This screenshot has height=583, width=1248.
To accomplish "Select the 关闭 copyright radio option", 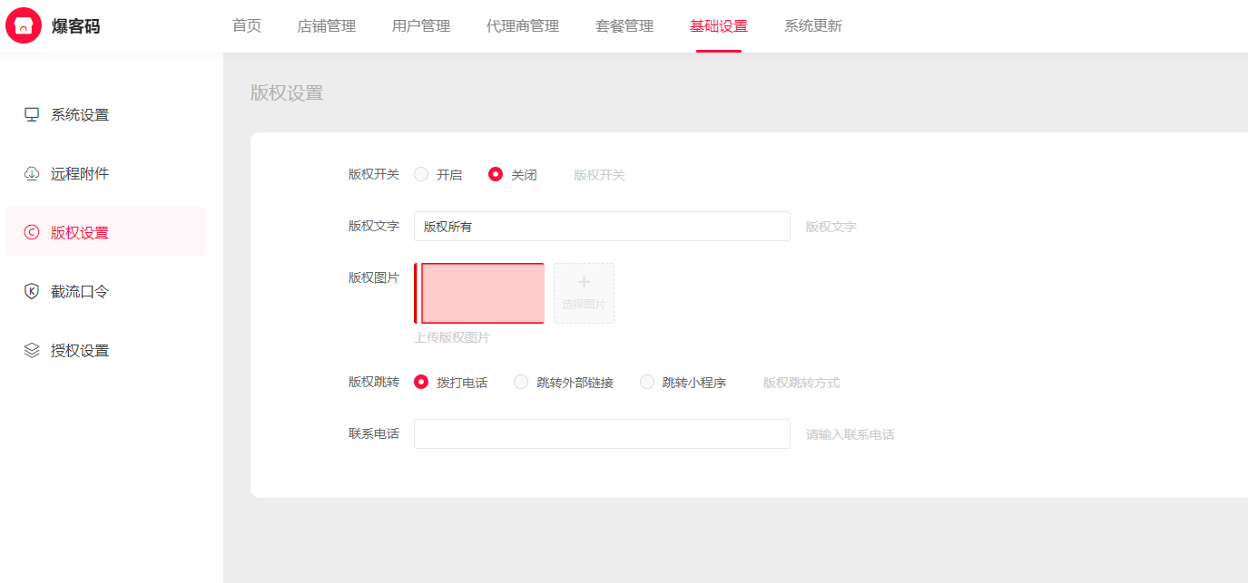I will tap(496, 174).
